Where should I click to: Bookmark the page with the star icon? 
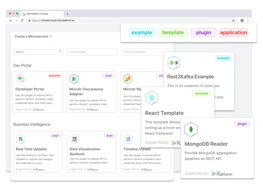pyautogui.click(x=233, y=20)
